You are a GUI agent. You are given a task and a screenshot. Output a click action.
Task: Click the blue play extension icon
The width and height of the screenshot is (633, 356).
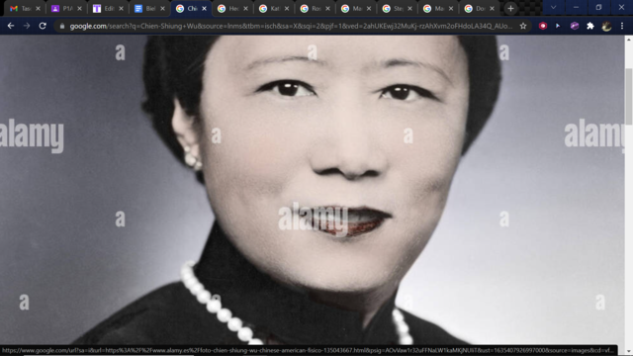pos(558,26)
